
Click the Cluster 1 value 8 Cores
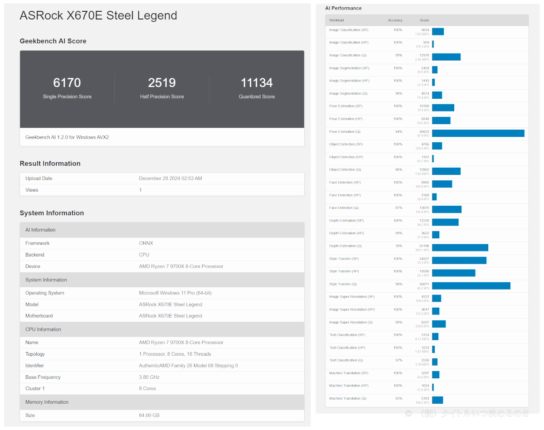[147, 388]
